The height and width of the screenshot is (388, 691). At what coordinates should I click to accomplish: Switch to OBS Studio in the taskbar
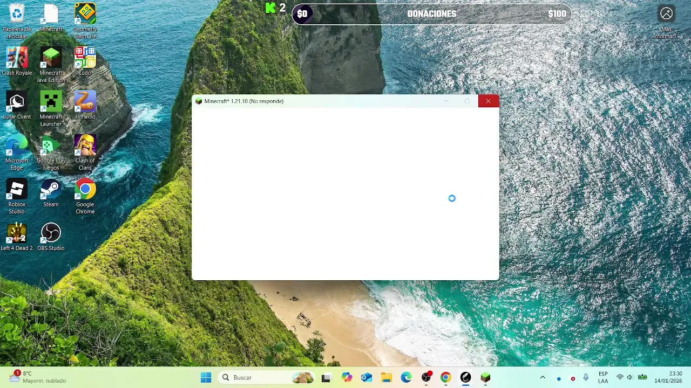click(426, 378)
